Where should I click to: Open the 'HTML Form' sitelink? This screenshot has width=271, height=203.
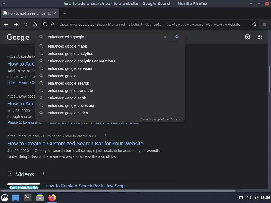tap(17, 82)
